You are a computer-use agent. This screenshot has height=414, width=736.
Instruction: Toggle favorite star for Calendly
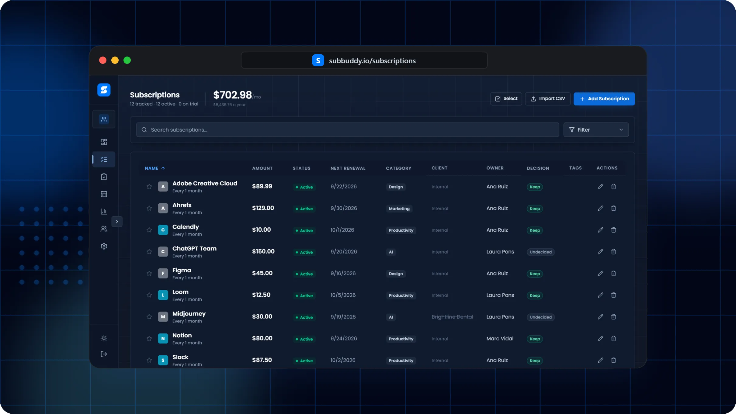click(149, 230)
